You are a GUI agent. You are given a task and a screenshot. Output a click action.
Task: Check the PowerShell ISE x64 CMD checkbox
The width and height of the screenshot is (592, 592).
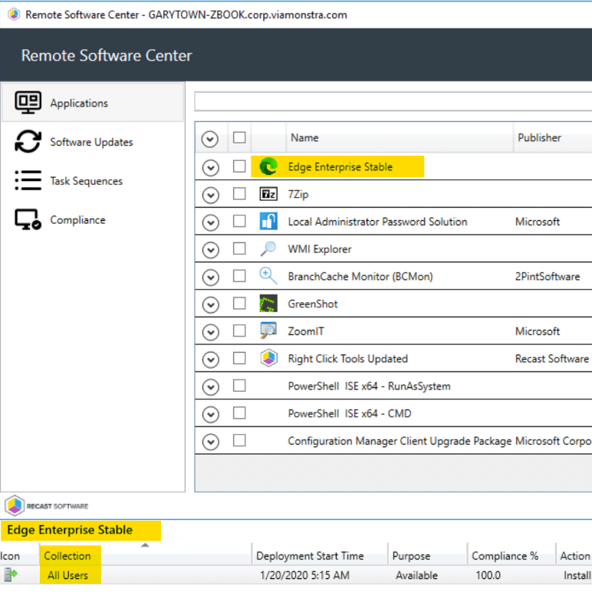pos(239,413)
